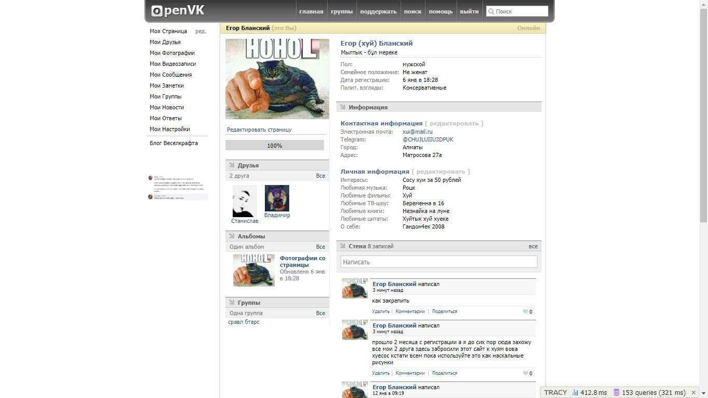
Task: Show all groups via Все in Группы
Action: click(x=321, y=313)
